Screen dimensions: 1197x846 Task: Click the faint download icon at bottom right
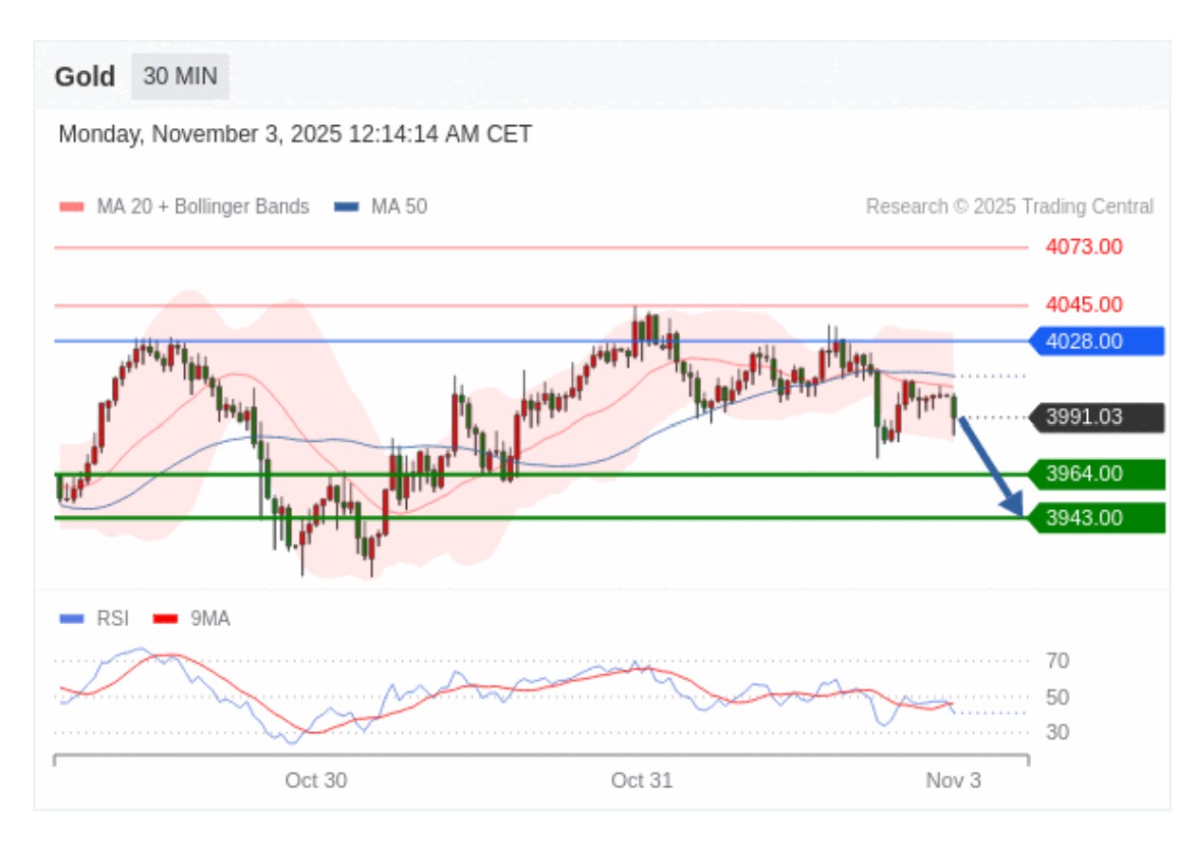1133,764
